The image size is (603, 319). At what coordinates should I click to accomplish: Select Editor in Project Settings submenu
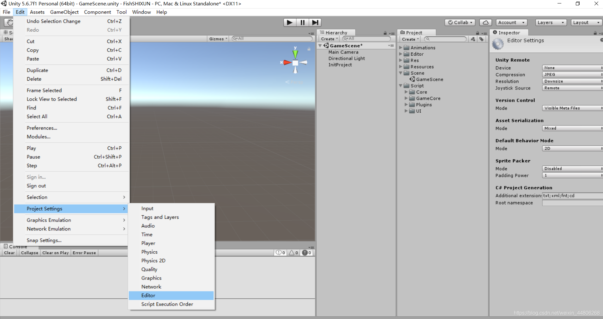171,295
